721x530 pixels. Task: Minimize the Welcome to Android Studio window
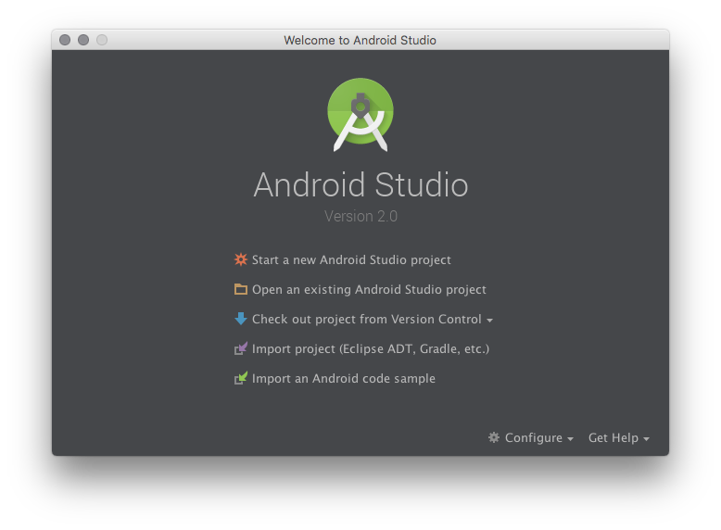[x=83, y=40]
